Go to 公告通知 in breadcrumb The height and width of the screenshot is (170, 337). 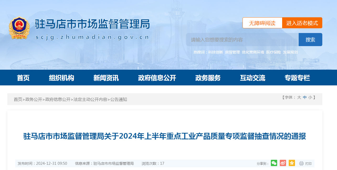(x=119, y=100)
